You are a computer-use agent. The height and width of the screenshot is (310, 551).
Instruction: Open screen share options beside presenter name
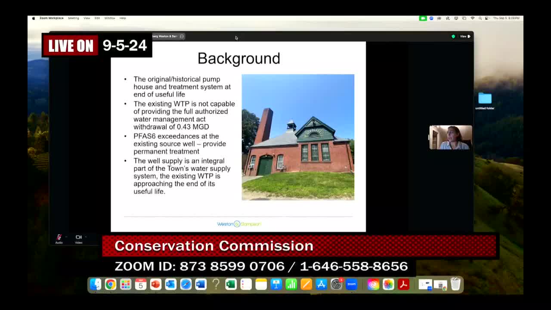182,36
